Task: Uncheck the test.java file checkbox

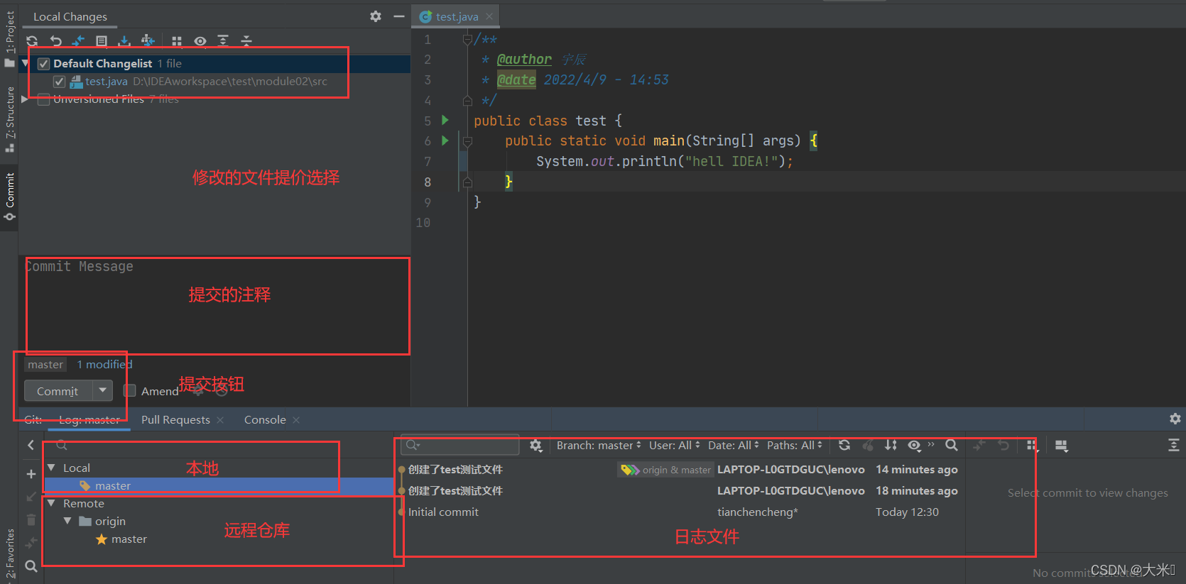Action: (60, 82)
